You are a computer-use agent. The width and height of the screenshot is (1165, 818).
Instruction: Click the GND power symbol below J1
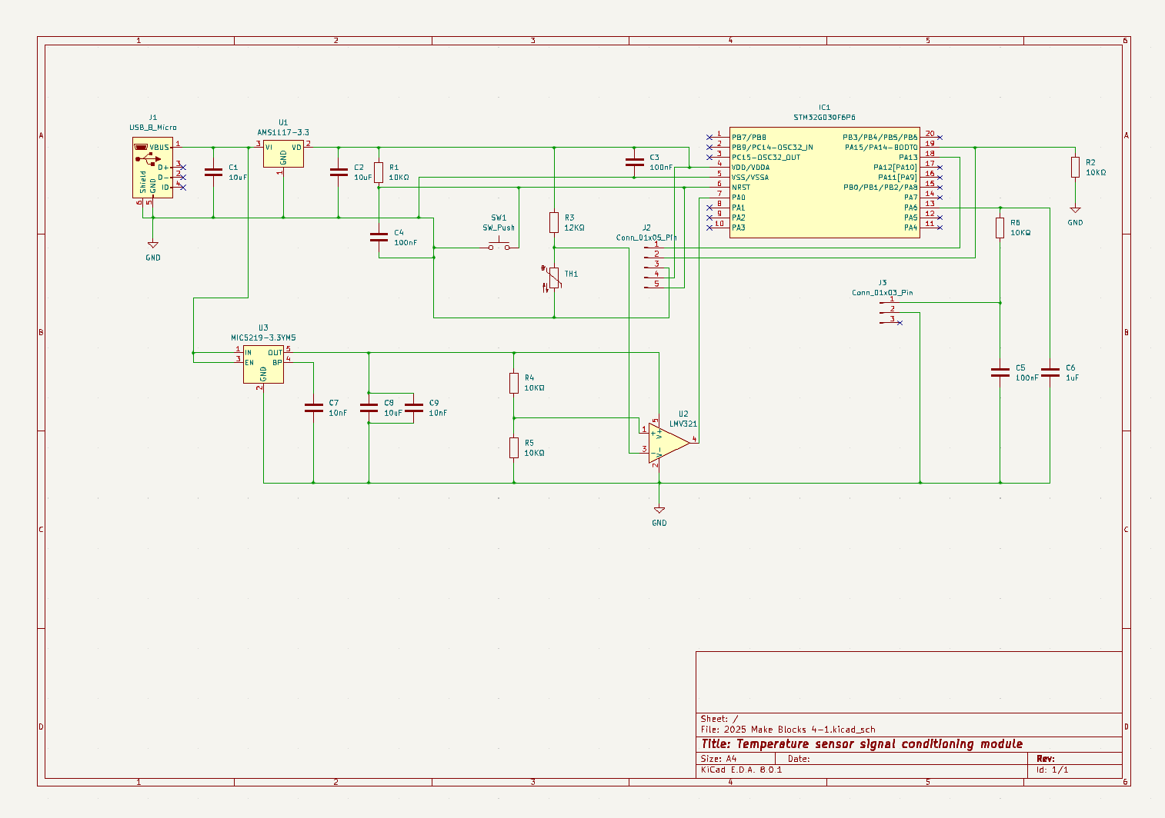[153, 246]
